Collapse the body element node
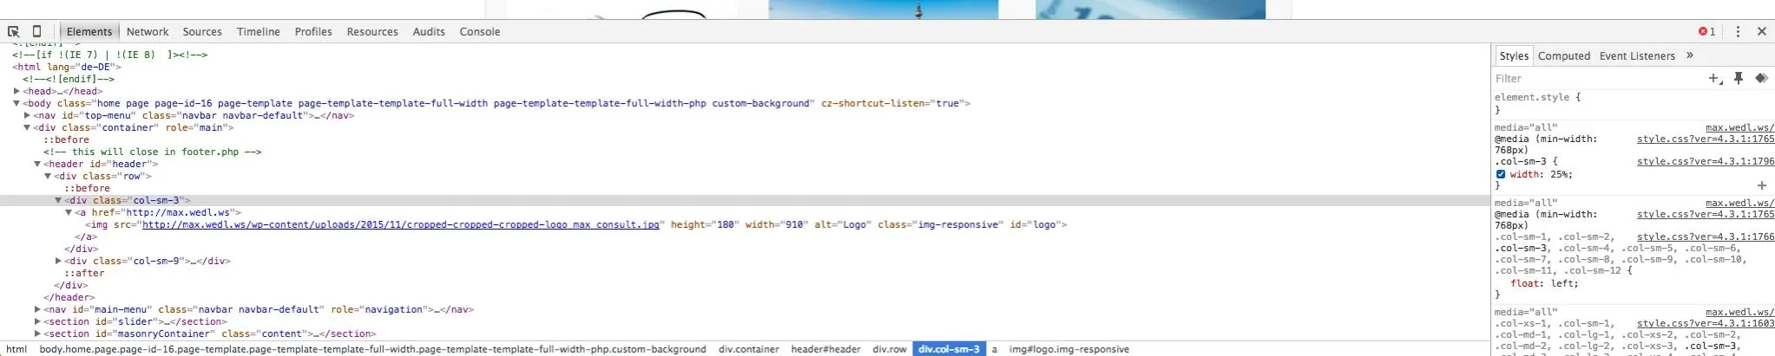Screen dimensions: 1775x356 (16, 103)
